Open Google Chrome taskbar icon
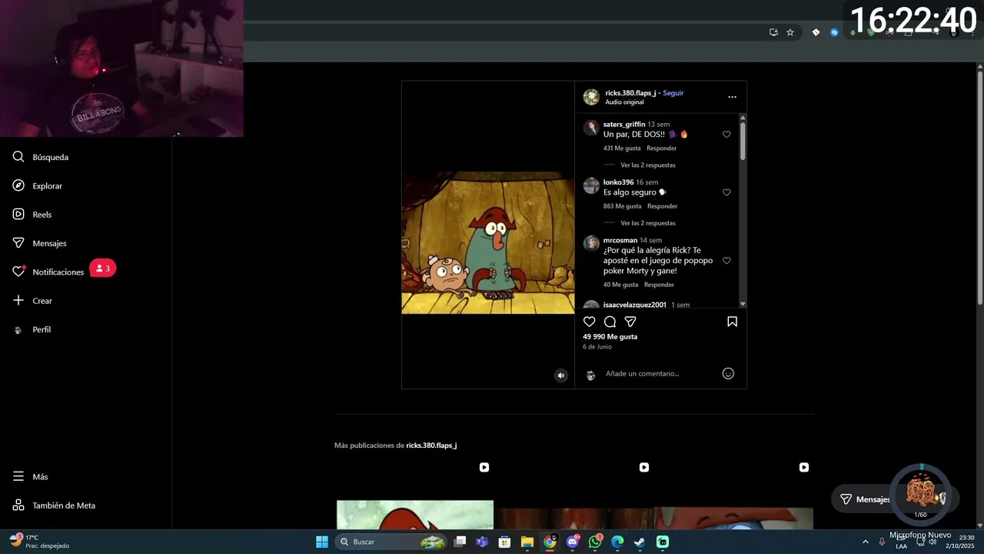 point(550,542)
